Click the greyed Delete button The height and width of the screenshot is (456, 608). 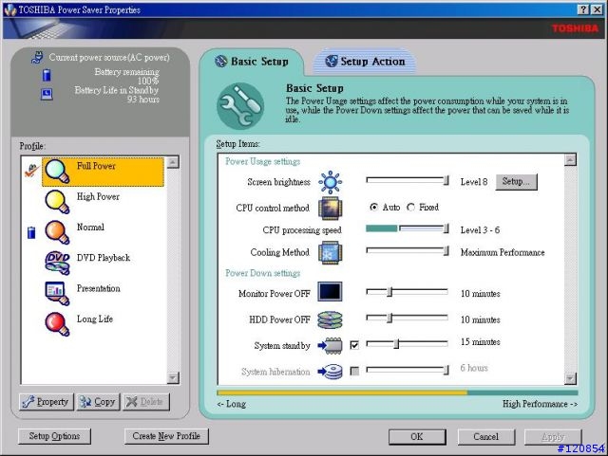click(x=145, y=402)
